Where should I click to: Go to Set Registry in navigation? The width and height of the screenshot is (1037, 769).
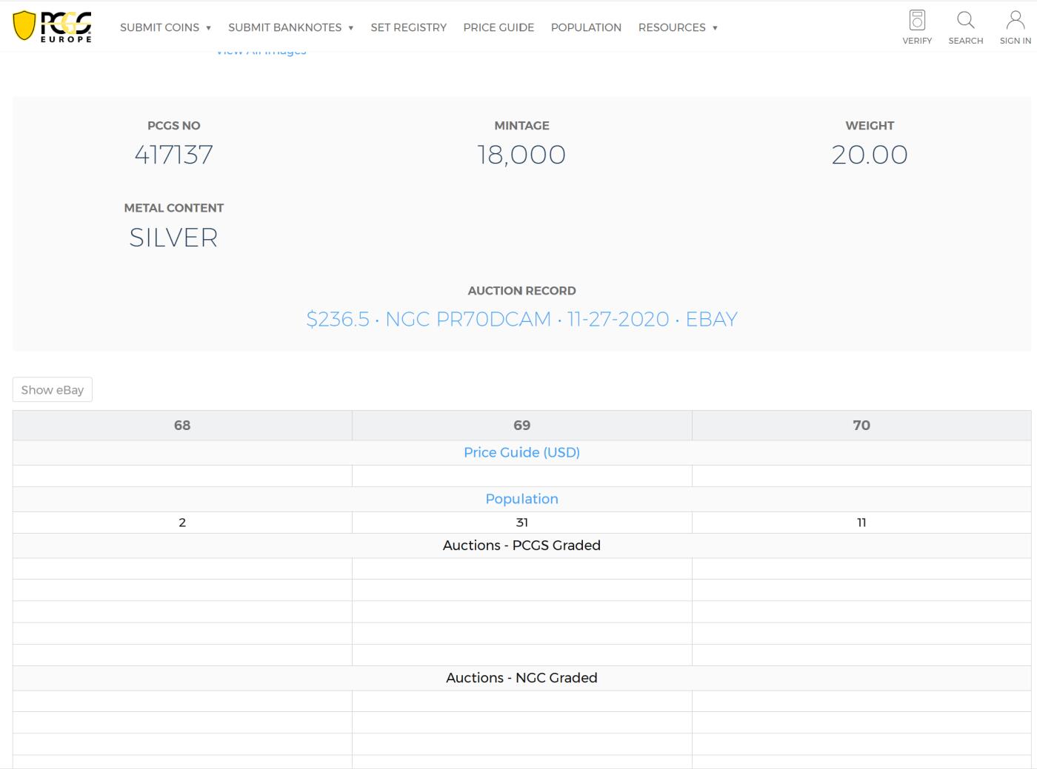pyautogui.click(x=408, y=27)
